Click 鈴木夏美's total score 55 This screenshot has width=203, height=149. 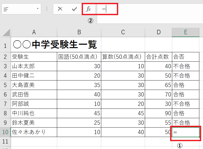click(158, 123)
